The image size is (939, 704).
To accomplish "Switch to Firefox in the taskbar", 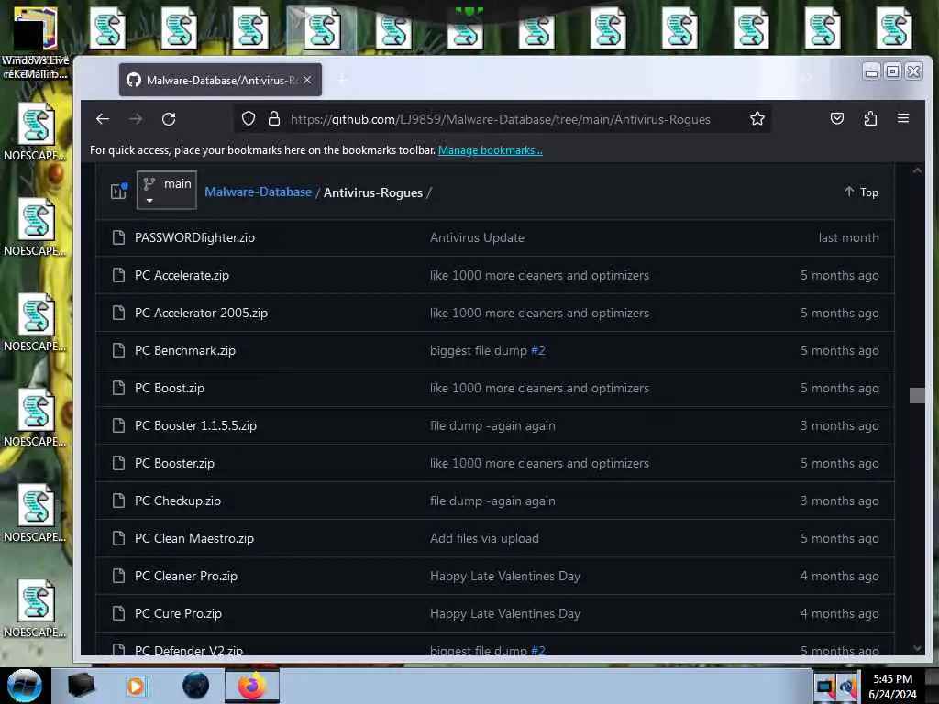I will coord(252,686).
